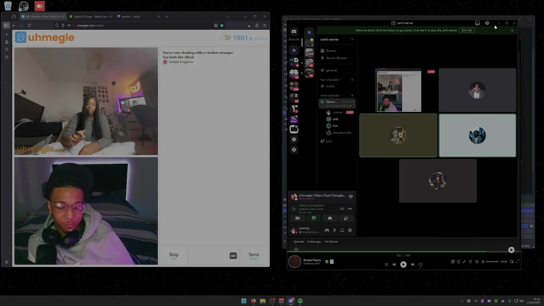Screen dimensions: 544x306
Task: Open the Spotify queue icon
Action: (470, 262)
